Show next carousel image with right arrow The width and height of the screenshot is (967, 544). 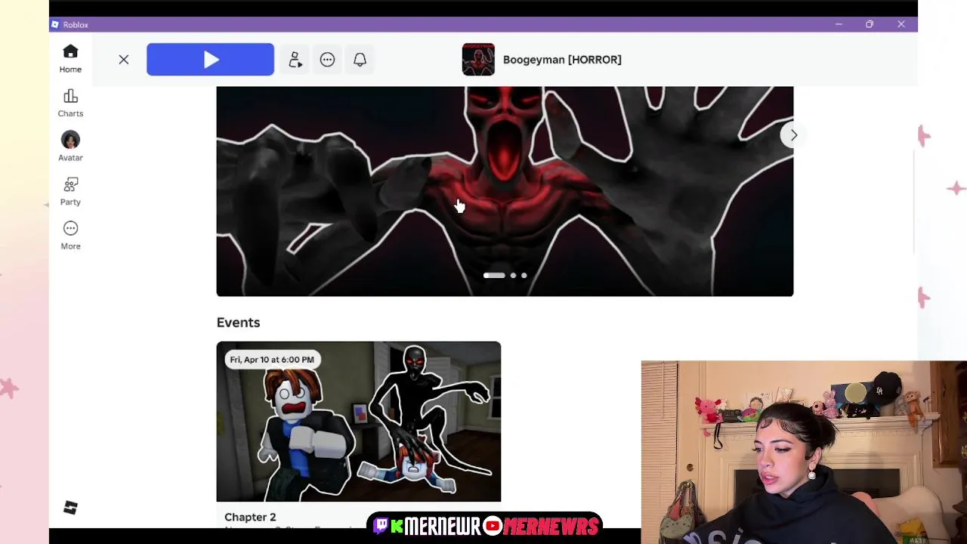point(793,135)
